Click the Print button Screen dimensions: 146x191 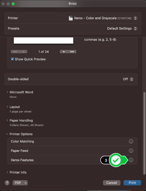(x=132, y=183)
